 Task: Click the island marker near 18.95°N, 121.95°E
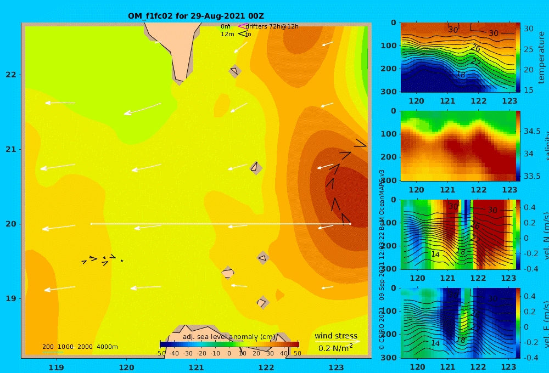[x=263, y=302]
